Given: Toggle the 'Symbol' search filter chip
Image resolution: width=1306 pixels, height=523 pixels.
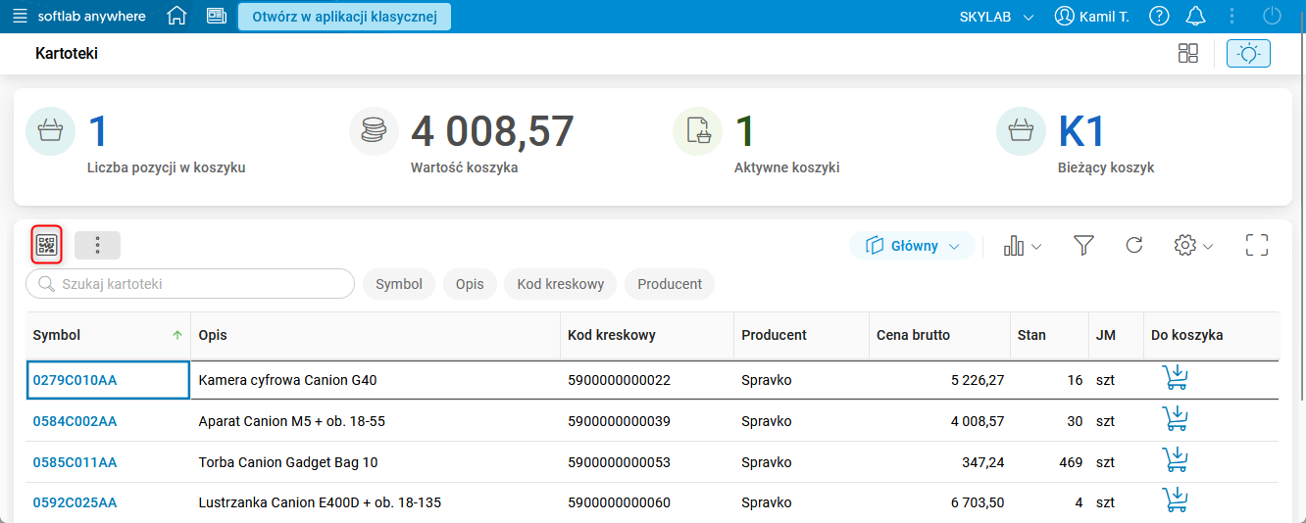Looking at the screenshot, I should [x=399, y=284].
